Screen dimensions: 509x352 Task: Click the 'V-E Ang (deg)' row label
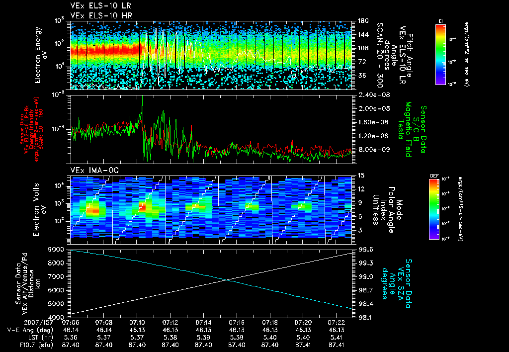coord(30,330)
